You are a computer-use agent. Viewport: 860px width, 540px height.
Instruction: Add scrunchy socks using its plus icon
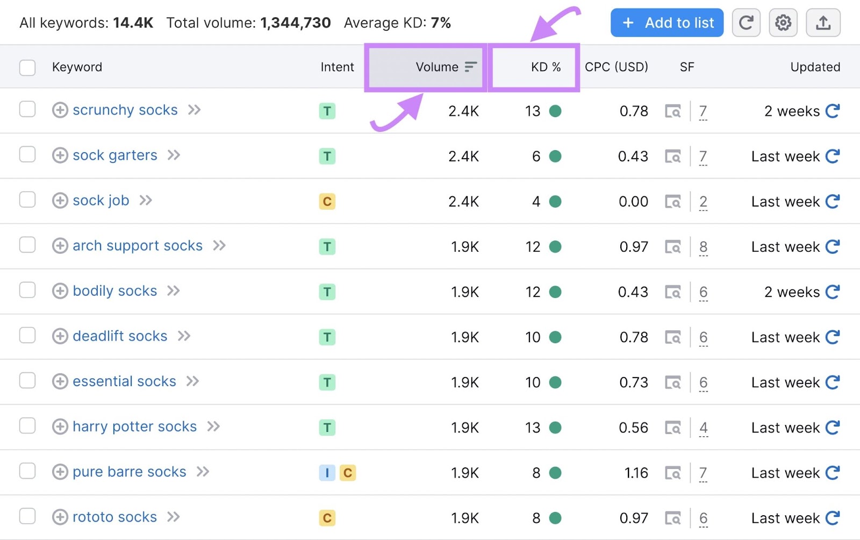pyautogui.click(x=60, y=110)
